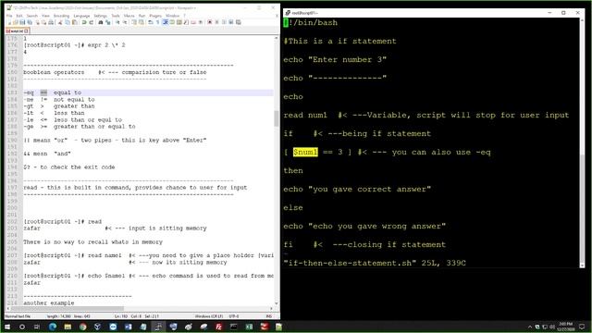
Task: Create a new document in Notepad++ toolbar
Action: click(x=9, y=22)
